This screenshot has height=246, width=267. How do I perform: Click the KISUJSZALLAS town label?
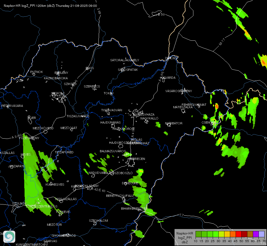click(x=66, y=199)
